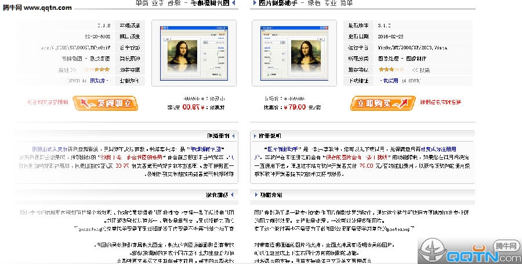Image resolution: width=522 pixels, height=264 pixels.
Task: Click the blue triangle before 图片倒影助手 title
Action: (x=255, y=3)
